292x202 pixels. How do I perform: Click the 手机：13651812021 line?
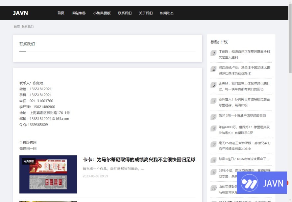(36, 95)
